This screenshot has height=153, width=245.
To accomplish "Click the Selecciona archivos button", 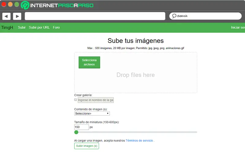I will pos(89,62).
